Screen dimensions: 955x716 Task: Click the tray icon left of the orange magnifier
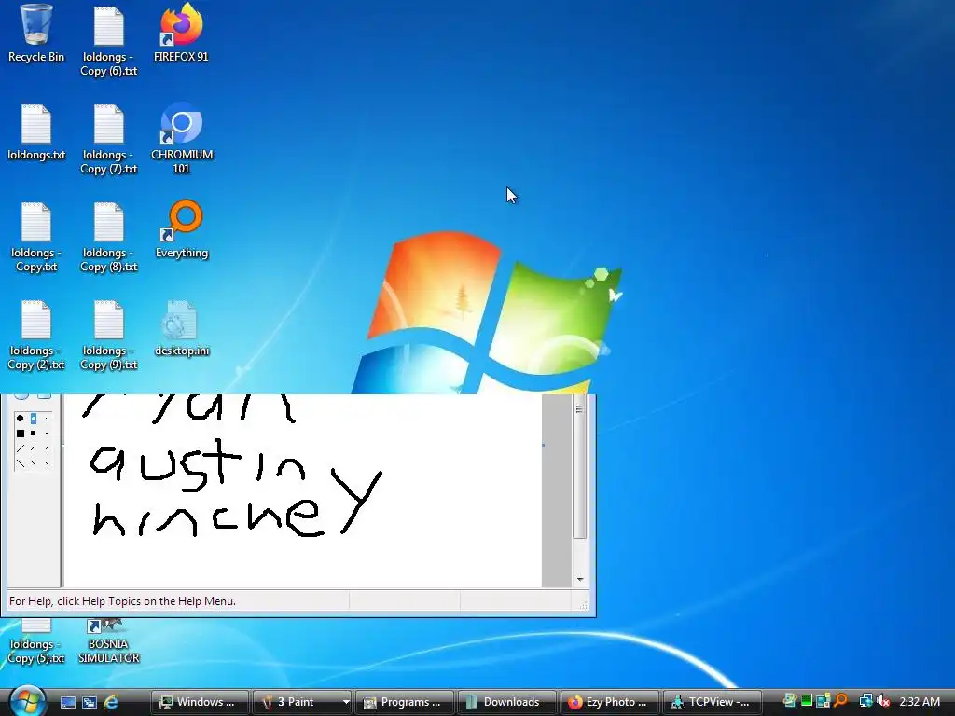click(824, 701)
